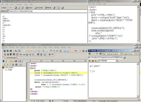Viewport: 141px width, 102px height.
Task: Open Media pane in Internet Explorer toolbar
Action: tap(48, 8)
